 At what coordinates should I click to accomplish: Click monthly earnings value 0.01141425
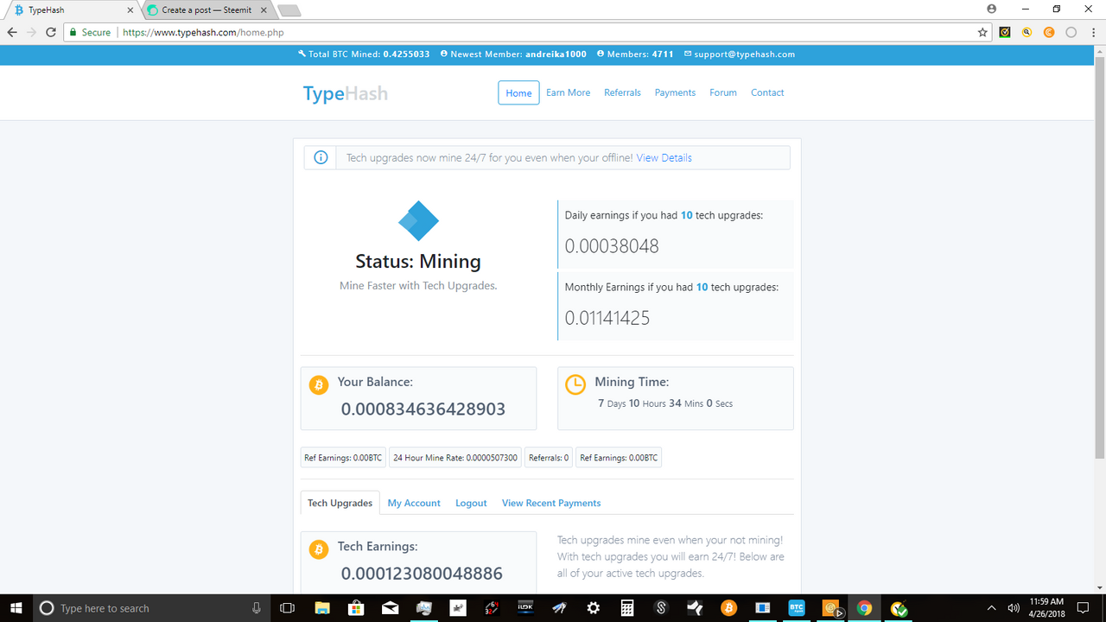point(607,318)
